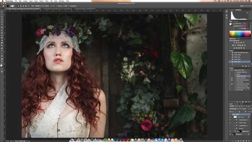Switch to the first document tab

[23, 9]
